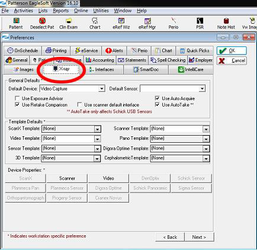Click the Schick Sensor properties button
This screenshot has width=257, height=250.
pyautogui.click(x=191, y=178)
